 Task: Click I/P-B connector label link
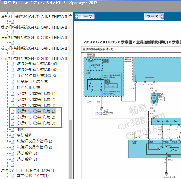(139, 84)
